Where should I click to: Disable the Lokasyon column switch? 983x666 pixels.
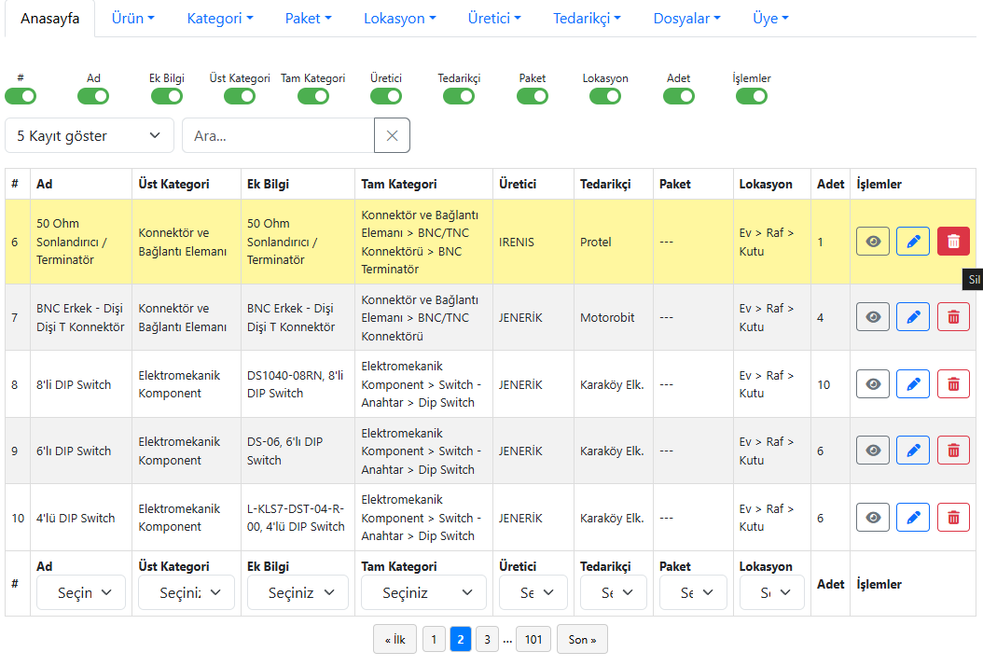coord(605,96)
